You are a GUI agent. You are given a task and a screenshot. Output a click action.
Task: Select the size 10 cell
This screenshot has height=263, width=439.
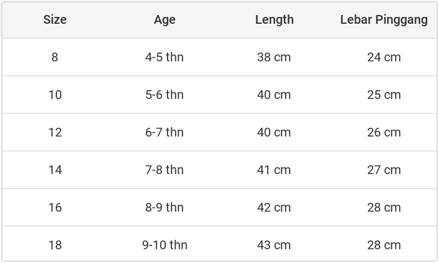(55, 95)
